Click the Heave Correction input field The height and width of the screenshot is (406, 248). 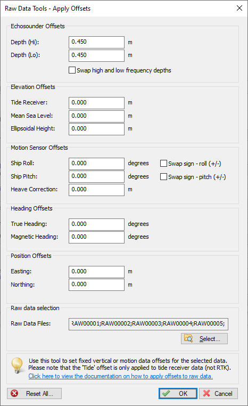[x=96, y=190]
